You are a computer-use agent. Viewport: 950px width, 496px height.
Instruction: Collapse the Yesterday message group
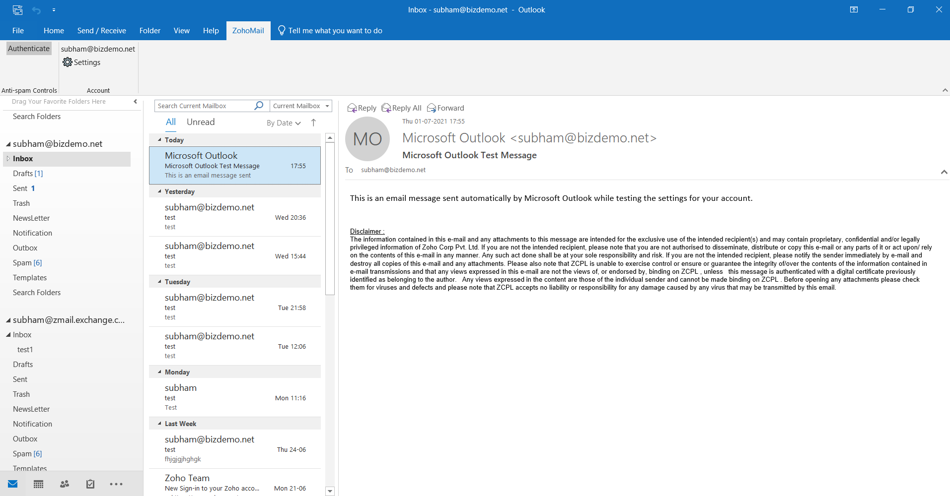[x=159, y=191]
